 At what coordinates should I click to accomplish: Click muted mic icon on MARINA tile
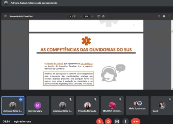(x=120, y=99)
